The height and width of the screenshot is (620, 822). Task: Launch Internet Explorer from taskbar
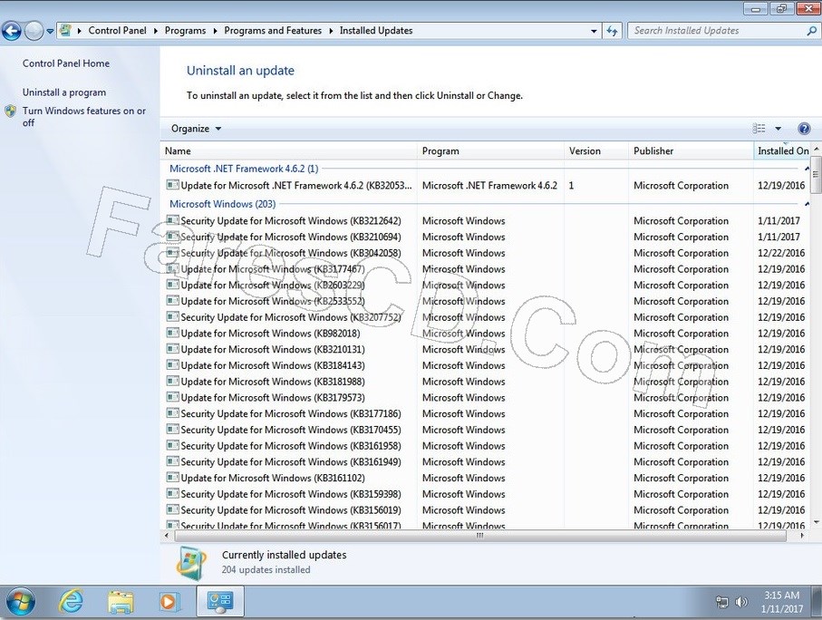tap(71, 602)
